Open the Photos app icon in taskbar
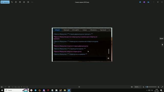 [69, 90]
